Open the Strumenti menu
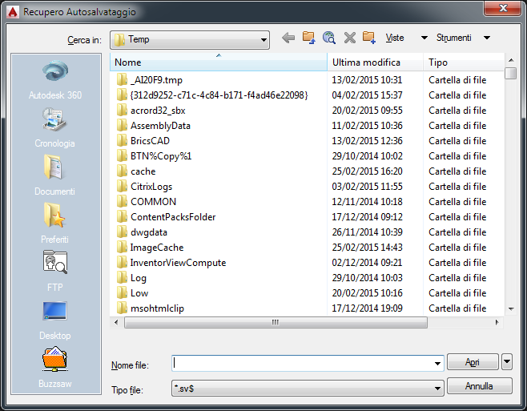The image size is (527, 411). tap(454, 38)
